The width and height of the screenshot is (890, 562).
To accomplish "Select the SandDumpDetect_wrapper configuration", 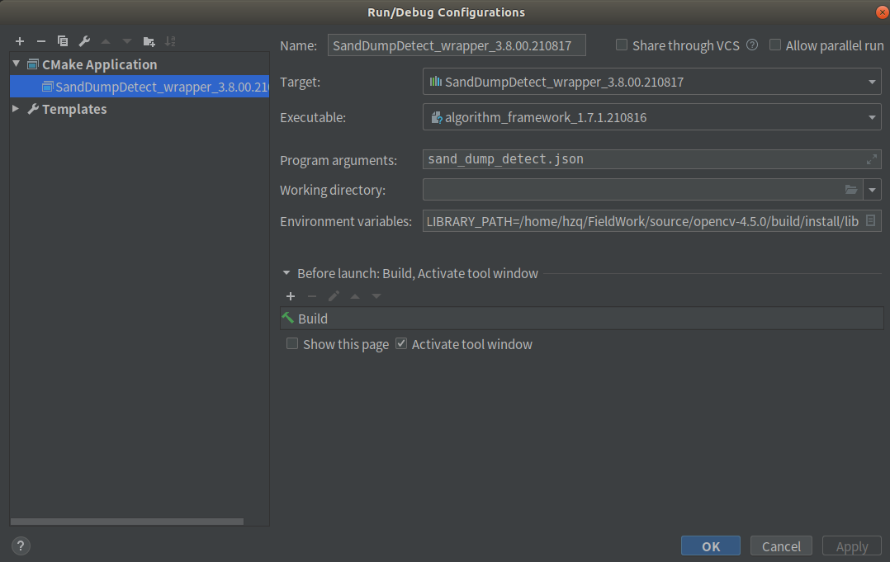I will click(132, 87).
